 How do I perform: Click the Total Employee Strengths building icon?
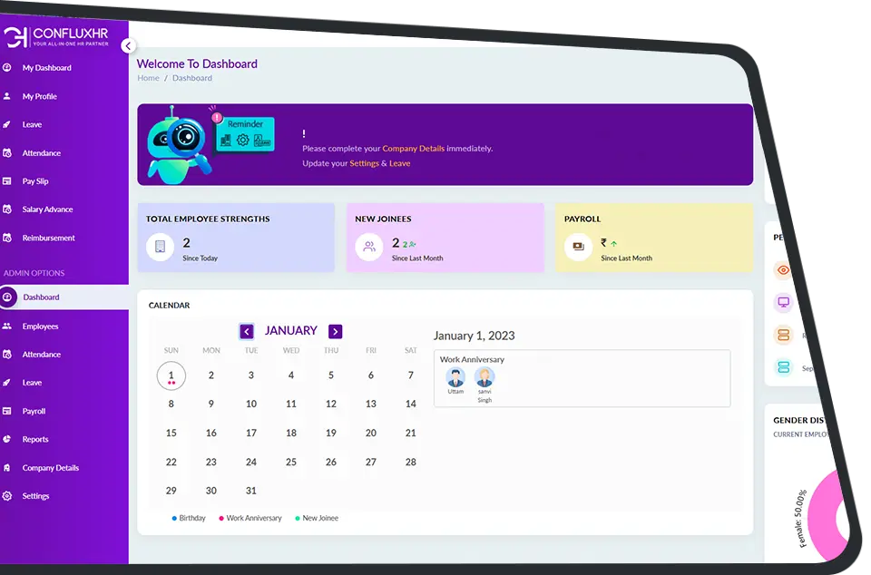click(x=160, y=246)
